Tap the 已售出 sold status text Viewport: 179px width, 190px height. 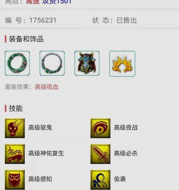(x=127, y=20)
